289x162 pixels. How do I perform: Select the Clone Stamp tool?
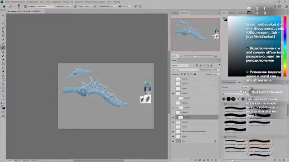pyautogui.click(x=3, y=52)
